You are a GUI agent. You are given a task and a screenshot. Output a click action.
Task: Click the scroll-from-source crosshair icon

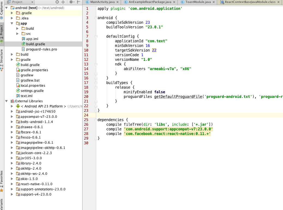(57, 2)
